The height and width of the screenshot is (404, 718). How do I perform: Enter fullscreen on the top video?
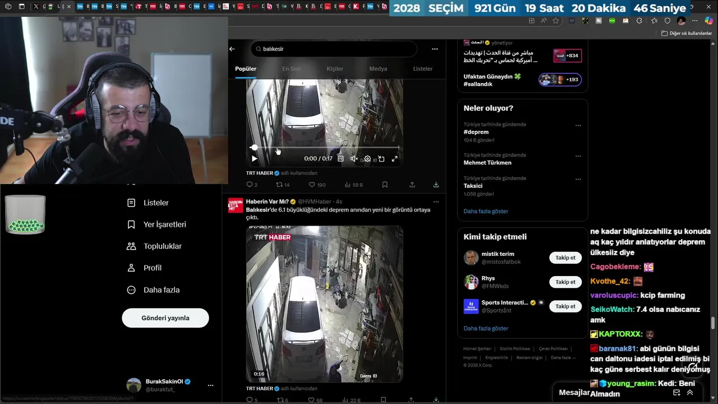click(x=394, y=159)
